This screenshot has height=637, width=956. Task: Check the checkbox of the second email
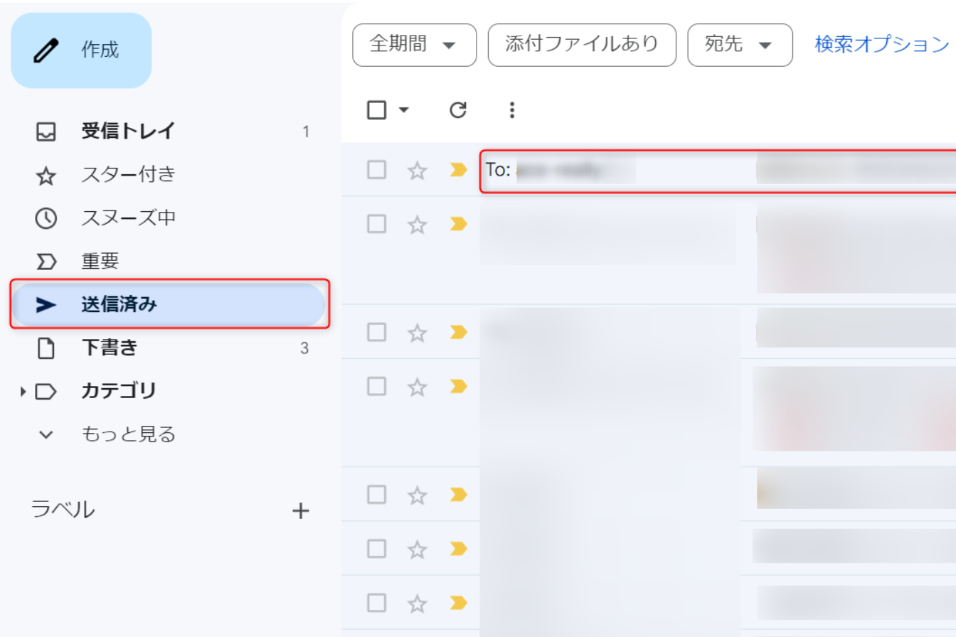[x=376, y=225]
